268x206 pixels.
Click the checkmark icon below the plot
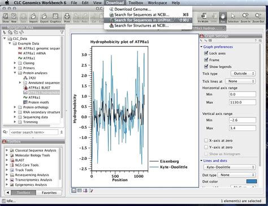click(x=91, y=191)
